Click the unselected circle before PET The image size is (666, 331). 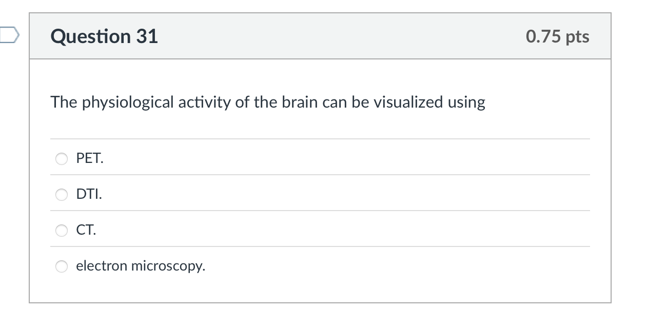61,159
